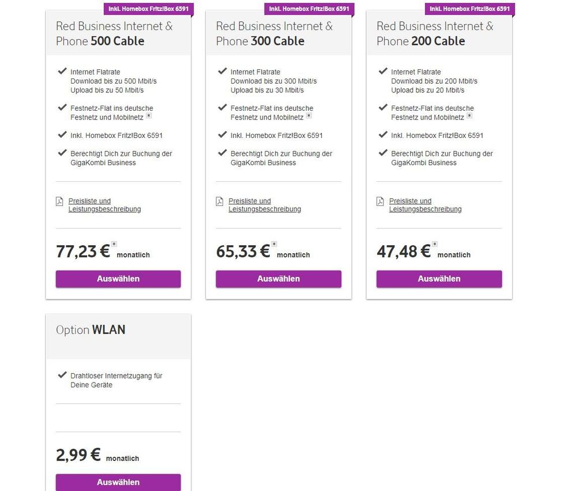Viewport: 576px width, 491px height.
Task: Open Preisliste und Leistungsbeschreibung for 500 Cable
Action: click(104, 205)
